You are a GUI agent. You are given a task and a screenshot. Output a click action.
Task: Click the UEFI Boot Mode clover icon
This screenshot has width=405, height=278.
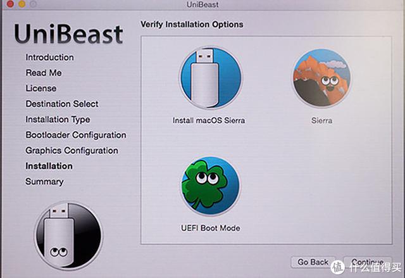(x=210, y=186)
